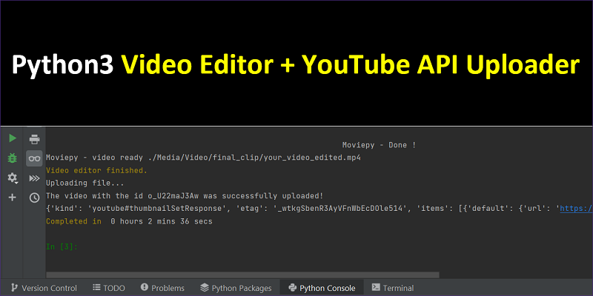Click the 'Moviepy - Done !' text
The height and width of the screenshot is (296, 593).
click(x=379, y=145)
